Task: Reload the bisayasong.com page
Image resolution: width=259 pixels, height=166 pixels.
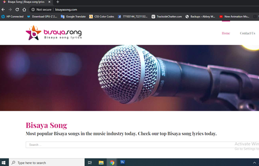Action: (17, 10)
